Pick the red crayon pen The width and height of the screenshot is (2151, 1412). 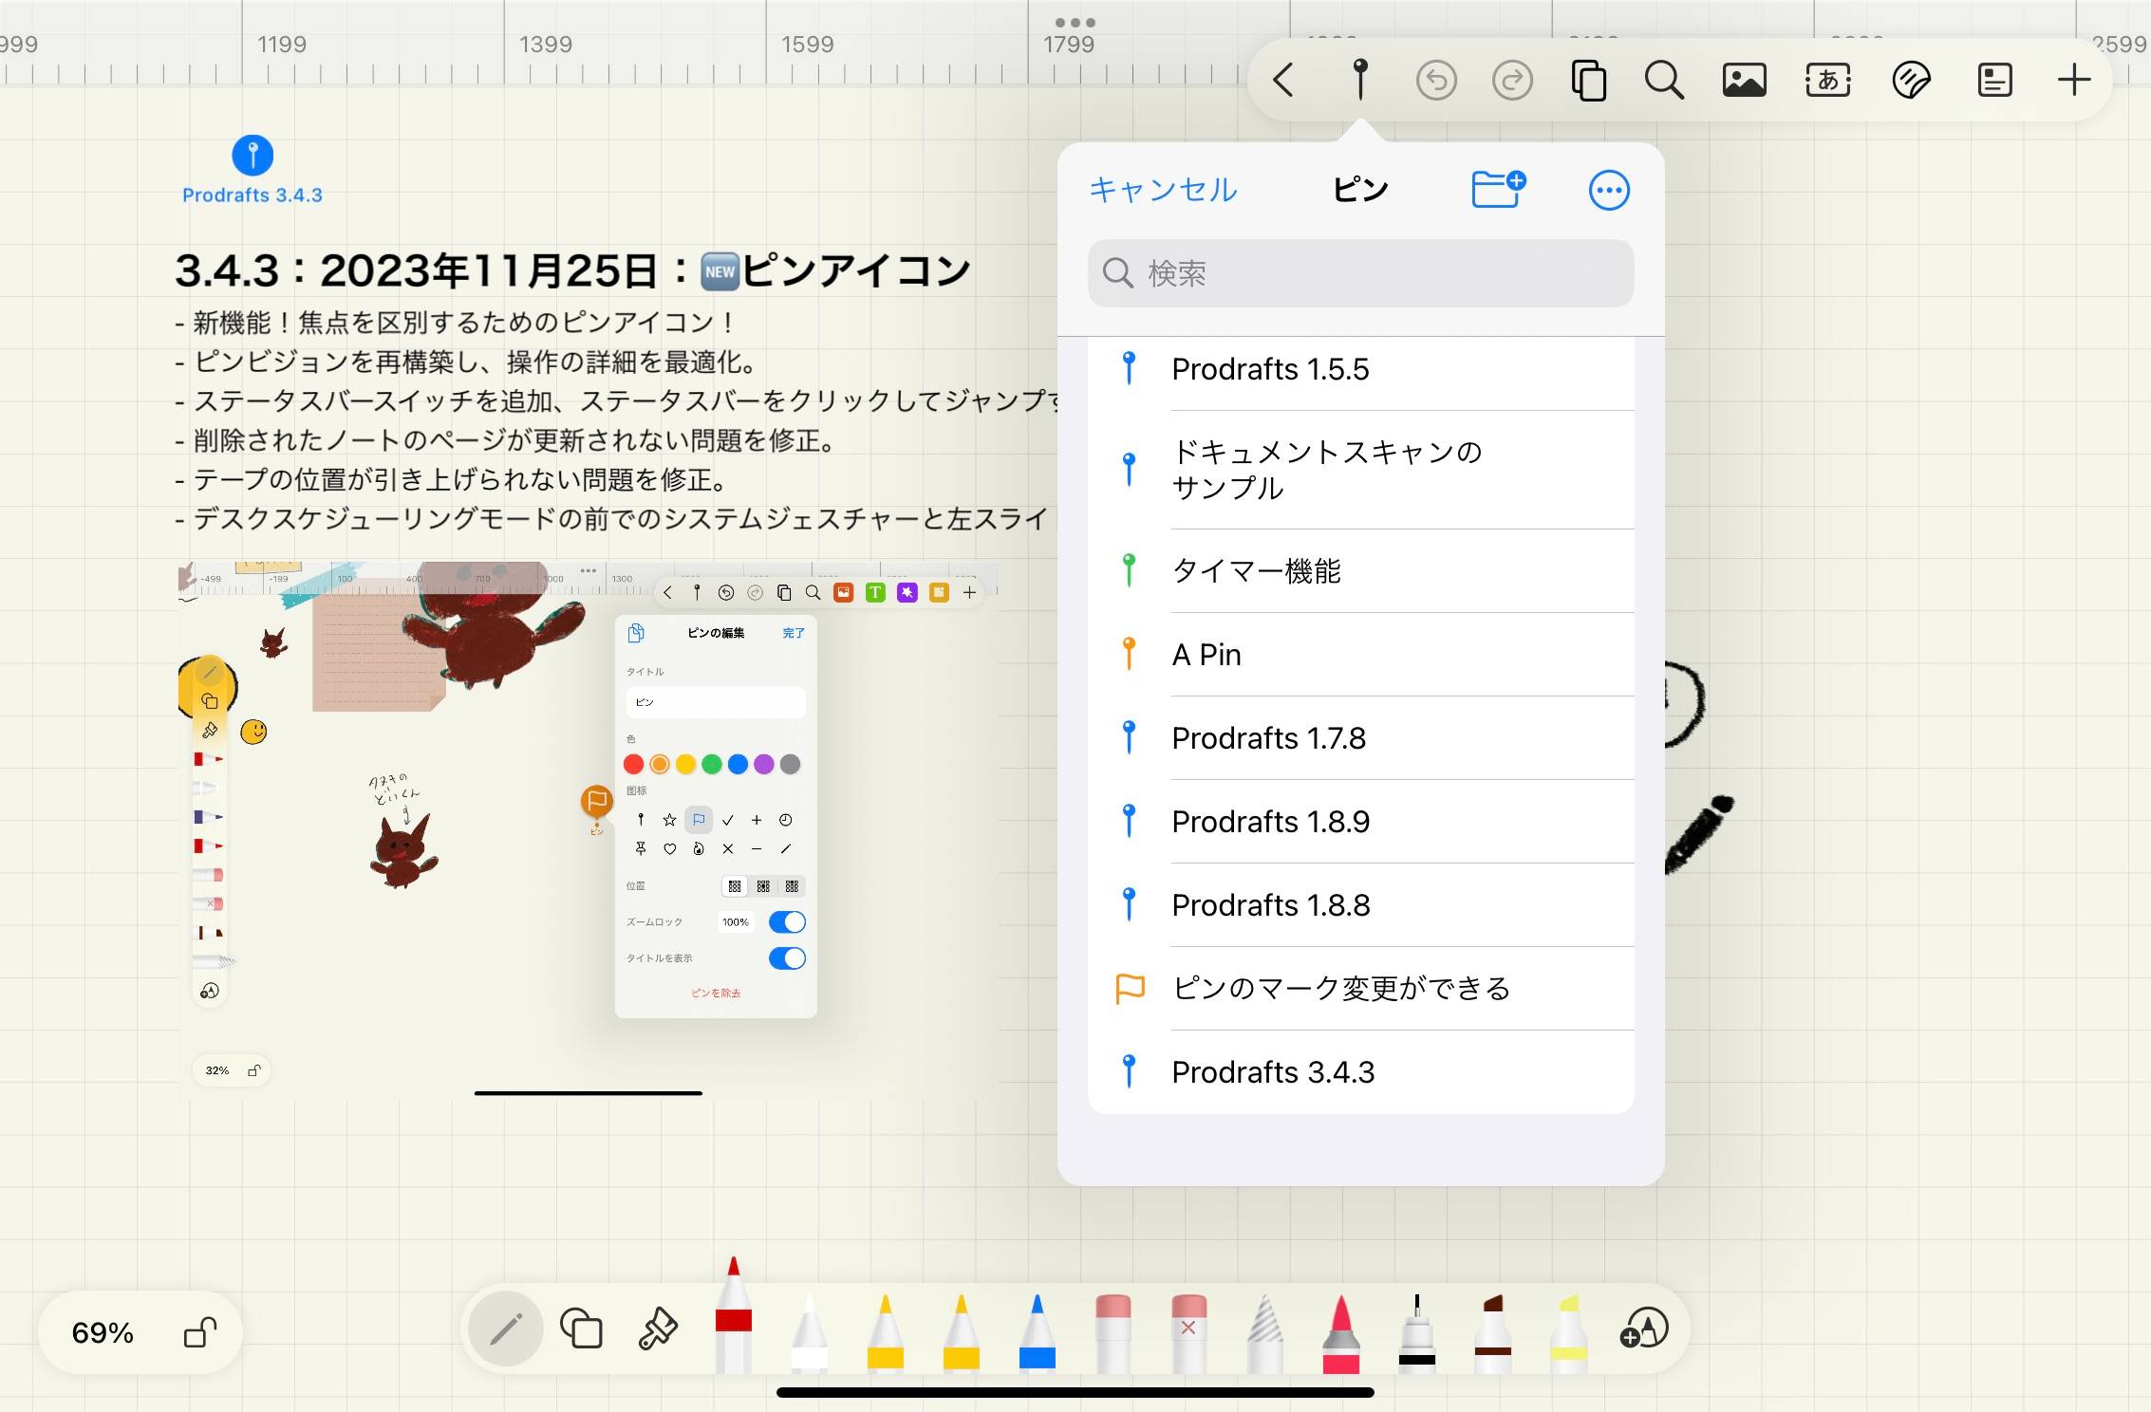tap(734, 1315)
